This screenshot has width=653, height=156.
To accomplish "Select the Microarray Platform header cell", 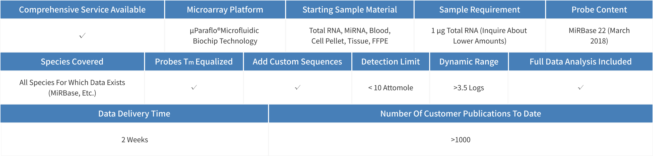I will (225, 9).
